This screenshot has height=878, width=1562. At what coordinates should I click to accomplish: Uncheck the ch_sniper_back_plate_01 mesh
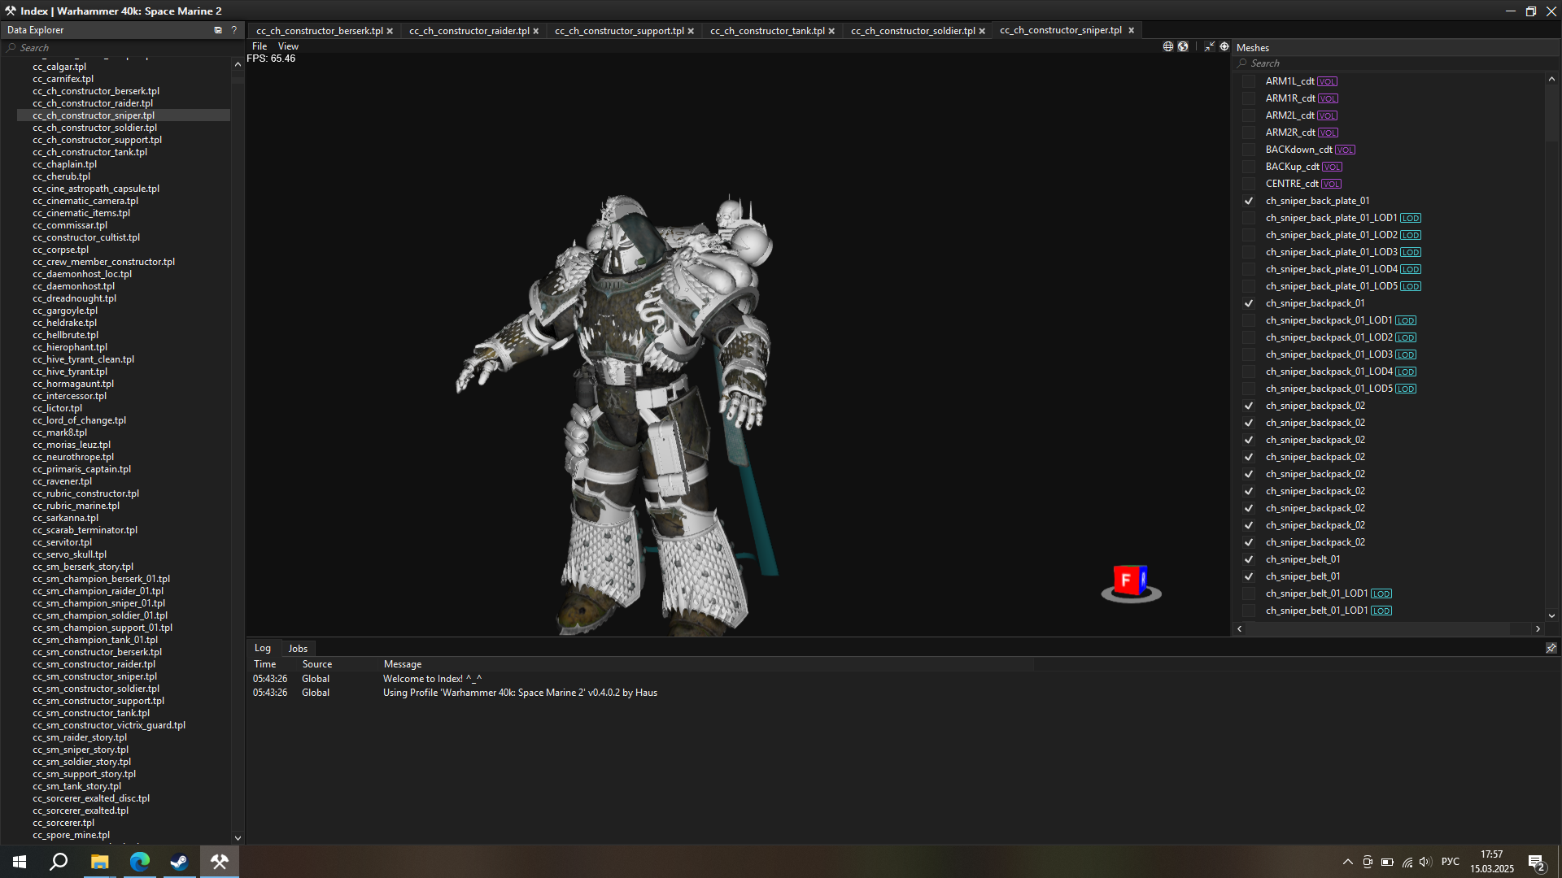1249,201
